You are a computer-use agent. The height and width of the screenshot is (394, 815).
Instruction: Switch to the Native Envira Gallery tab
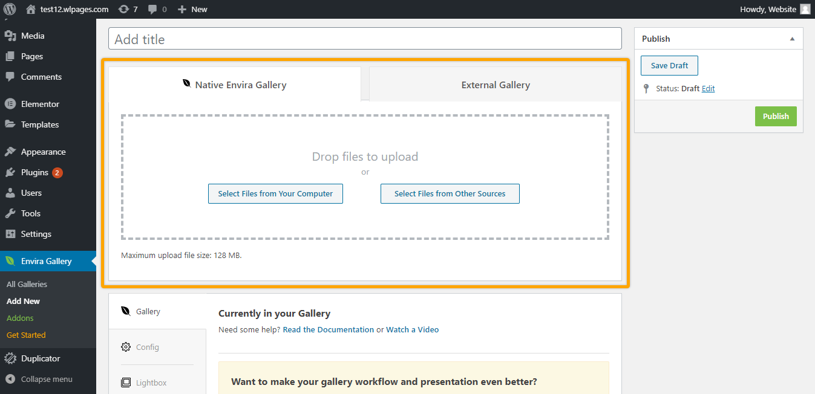coord(235,84)
